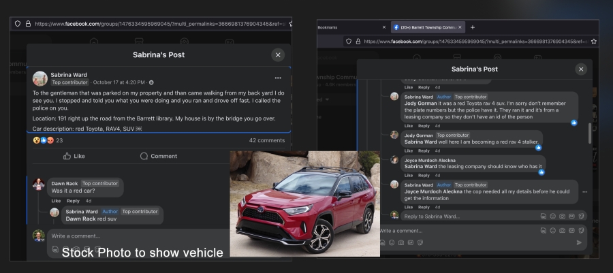Click the blue like reaction icon next to 23

44,140
